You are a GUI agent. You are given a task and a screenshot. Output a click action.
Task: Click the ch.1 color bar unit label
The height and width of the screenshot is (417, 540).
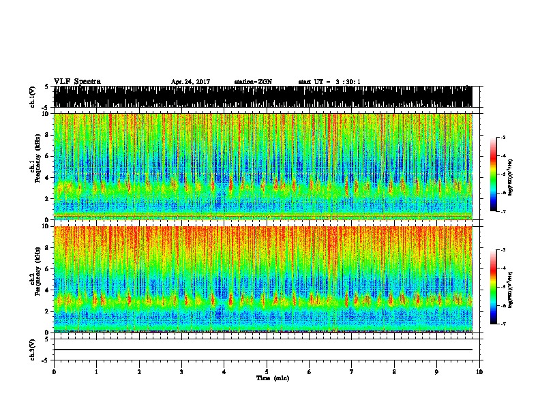[510, 178]
